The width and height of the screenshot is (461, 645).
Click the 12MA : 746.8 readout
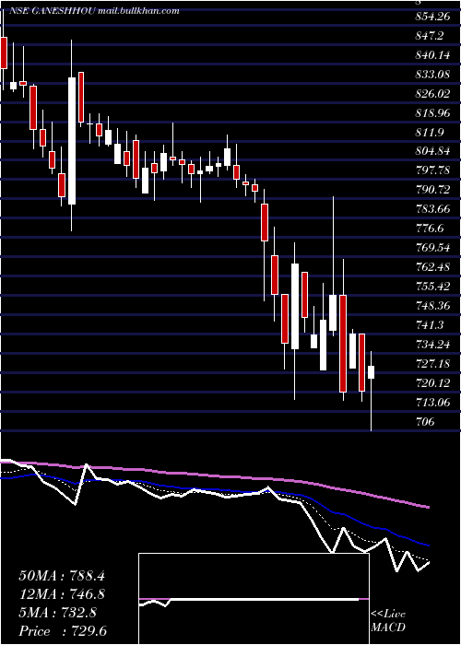pos(62,594)
